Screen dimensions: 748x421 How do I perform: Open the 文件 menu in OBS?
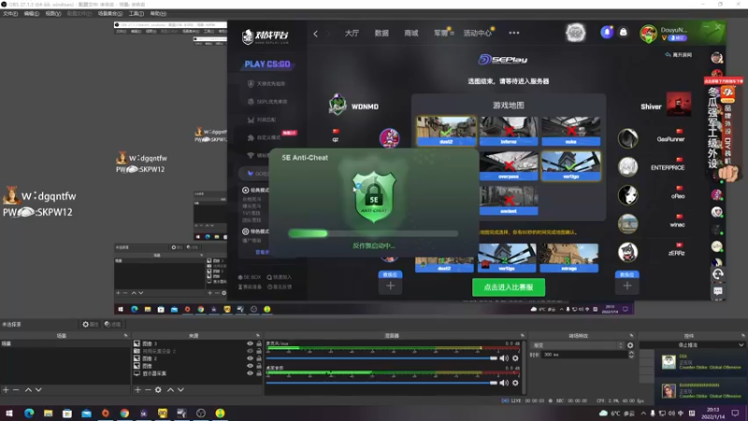point(10,14)
